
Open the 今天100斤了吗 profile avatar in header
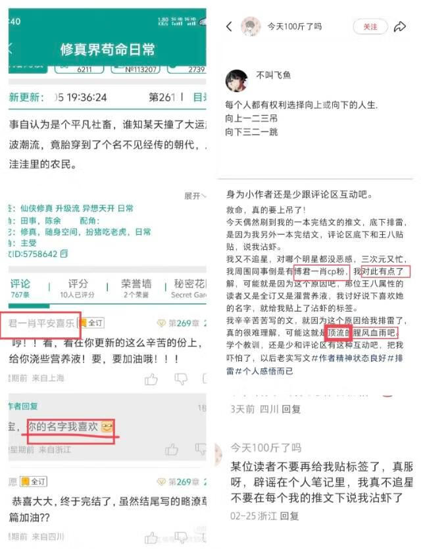(x=251, y=26)
